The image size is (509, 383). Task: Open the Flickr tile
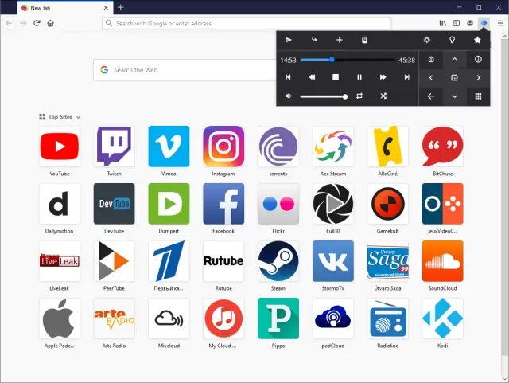pos(278,204)
